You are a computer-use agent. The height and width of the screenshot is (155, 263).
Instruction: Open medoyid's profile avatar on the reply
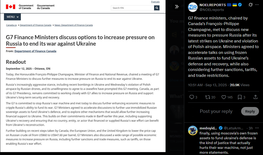click(193, 130)
